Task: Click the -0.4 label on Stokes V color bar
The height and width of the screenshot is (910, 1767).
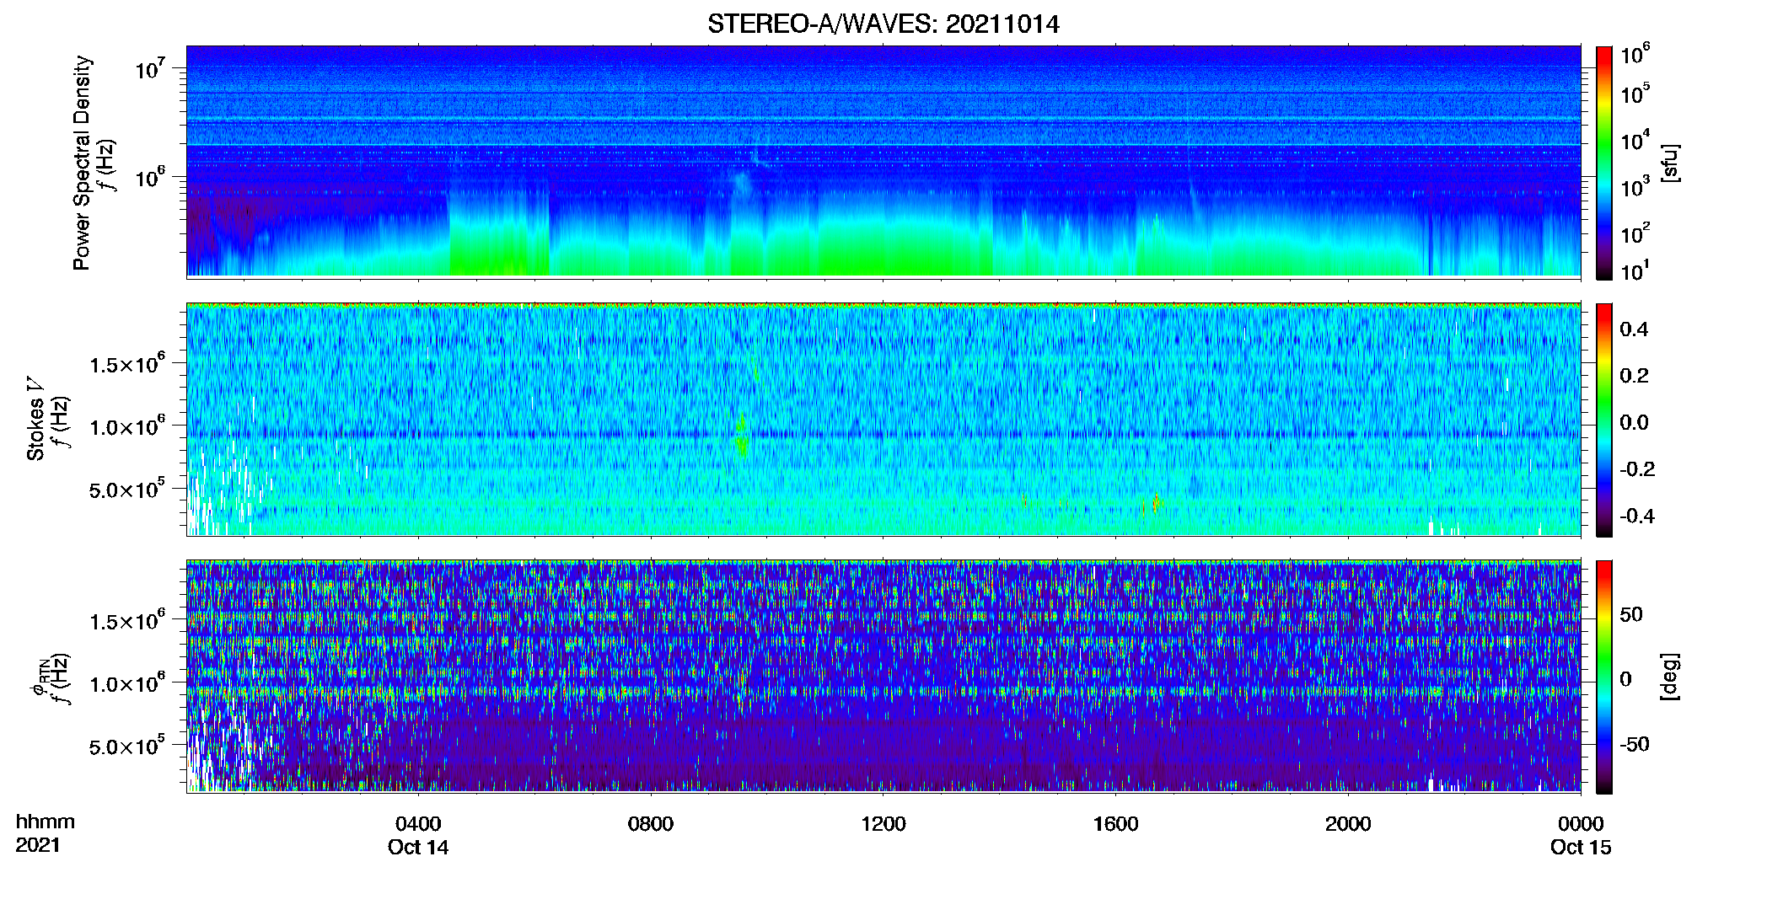Action: point(1637,516)
